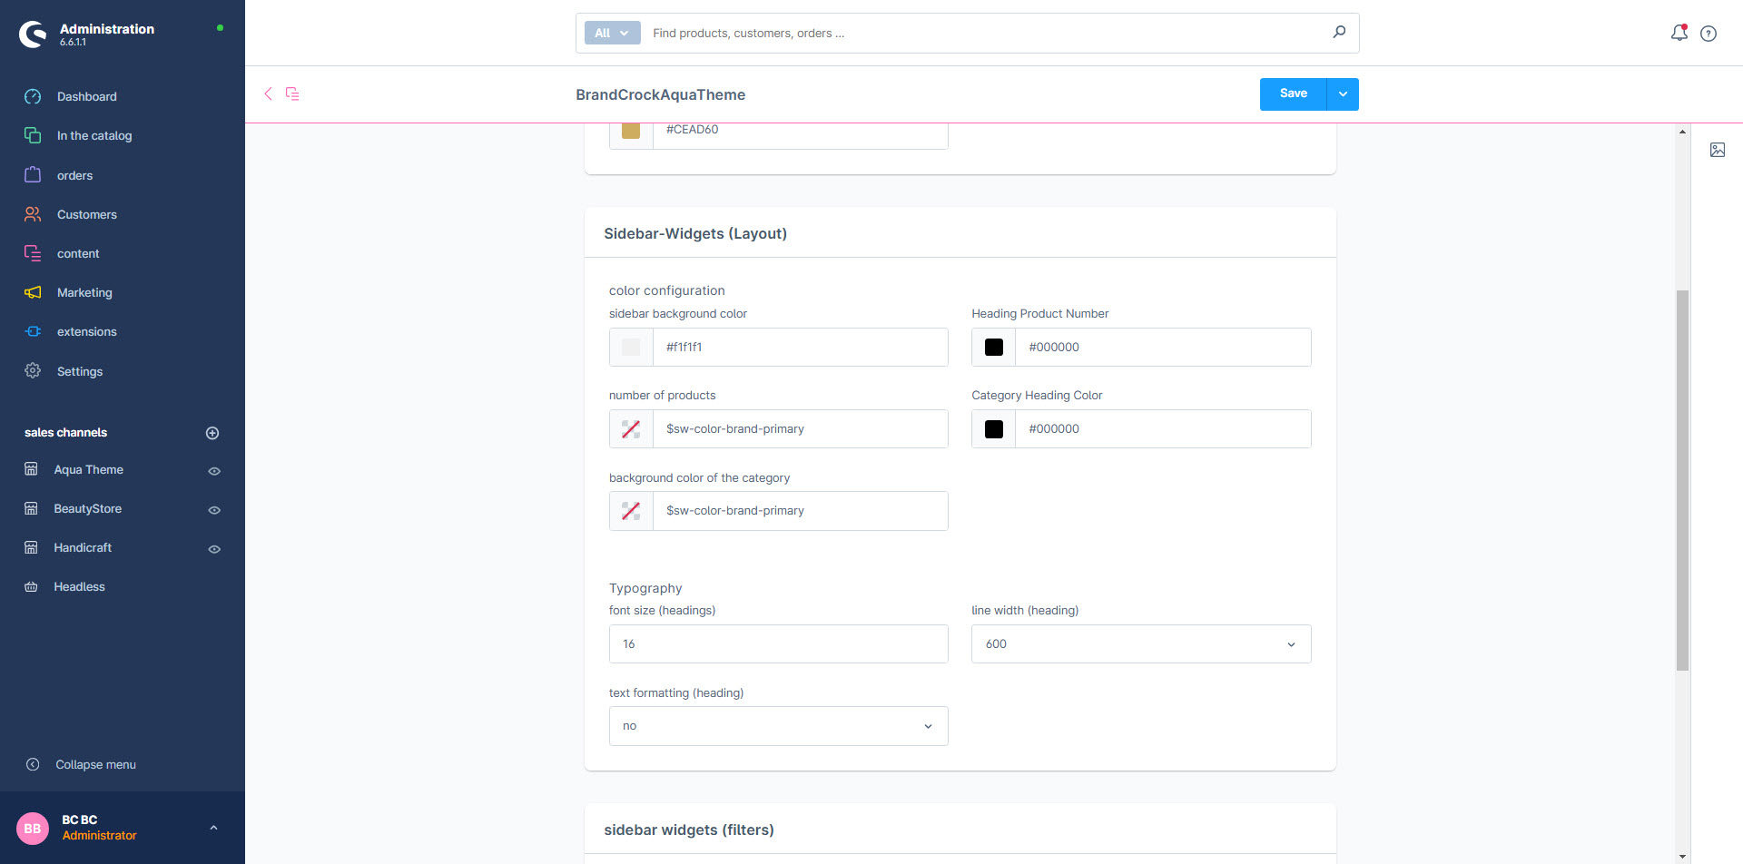Viewport: 1743px width, 864px height.
Task: Click the help question mark icon
Action: click(x=1709, y=34)
